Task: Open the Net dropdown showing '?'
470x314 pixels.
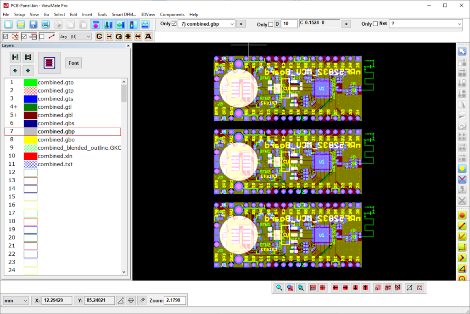Action: [x=426, y=24]
